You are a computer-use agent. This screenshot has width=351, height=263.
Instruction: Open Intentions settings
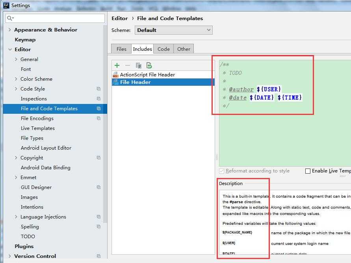32,207
